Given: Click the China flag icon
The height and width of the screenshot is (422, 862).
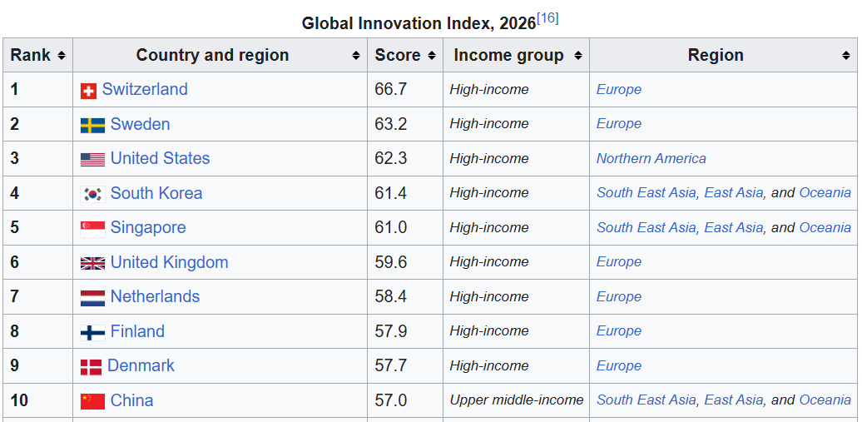Looking at the screenshot, I should click(92, 401).
